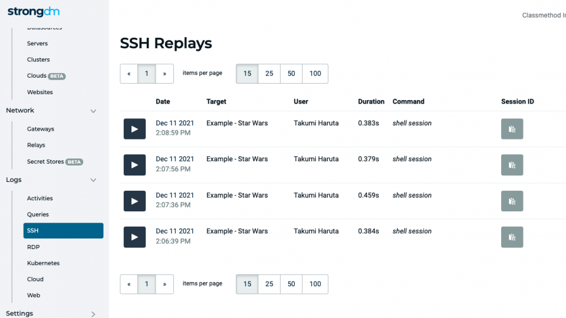Image resolution: width=566 pixels, height=318 pixels.
Task: Set top items per page to 50
Action: click(x=291, y=74)
